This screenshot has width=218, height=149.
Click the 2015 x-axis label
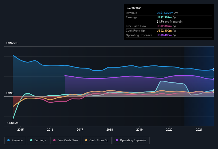[20, 130]
